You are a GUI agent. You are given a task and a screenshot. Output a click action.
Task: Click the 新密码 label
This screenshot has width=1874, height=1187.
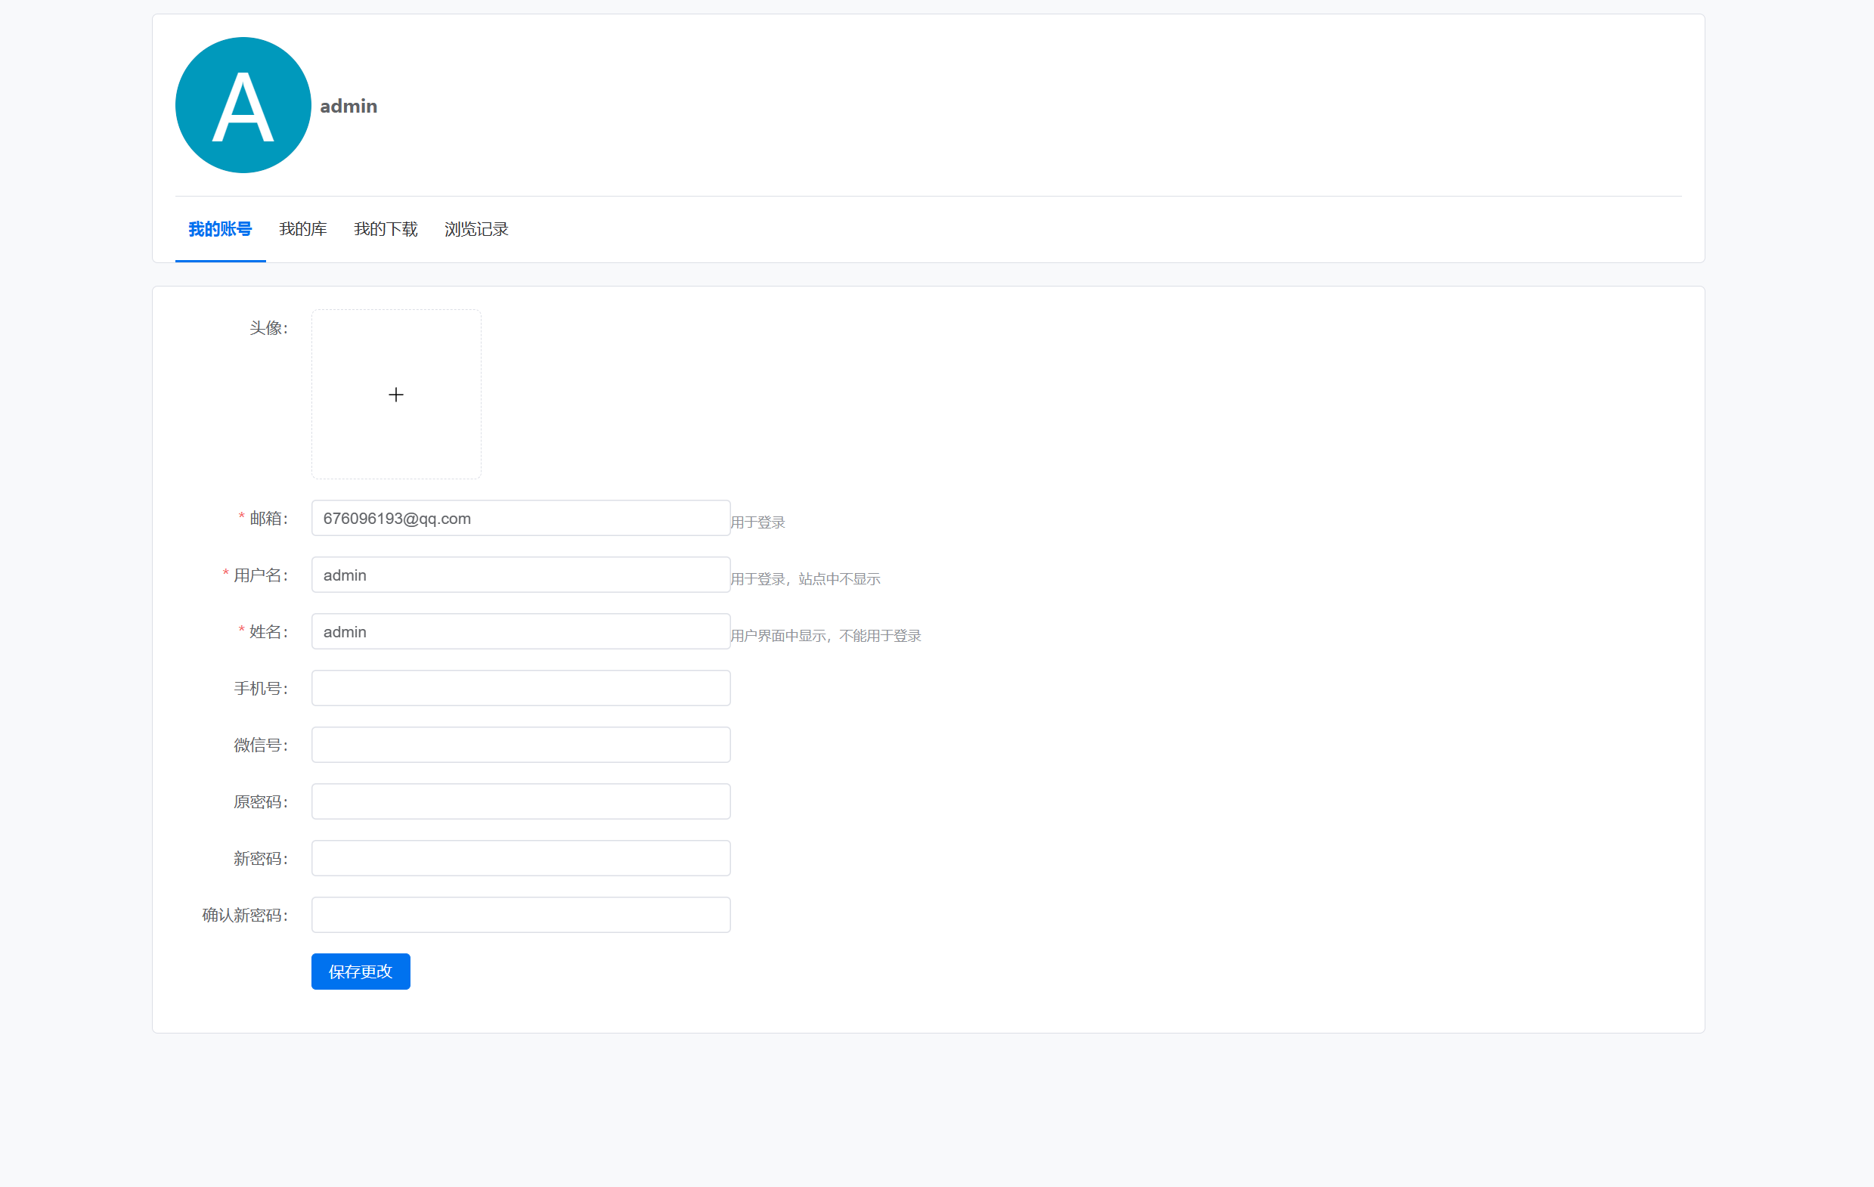click(261, 859)
